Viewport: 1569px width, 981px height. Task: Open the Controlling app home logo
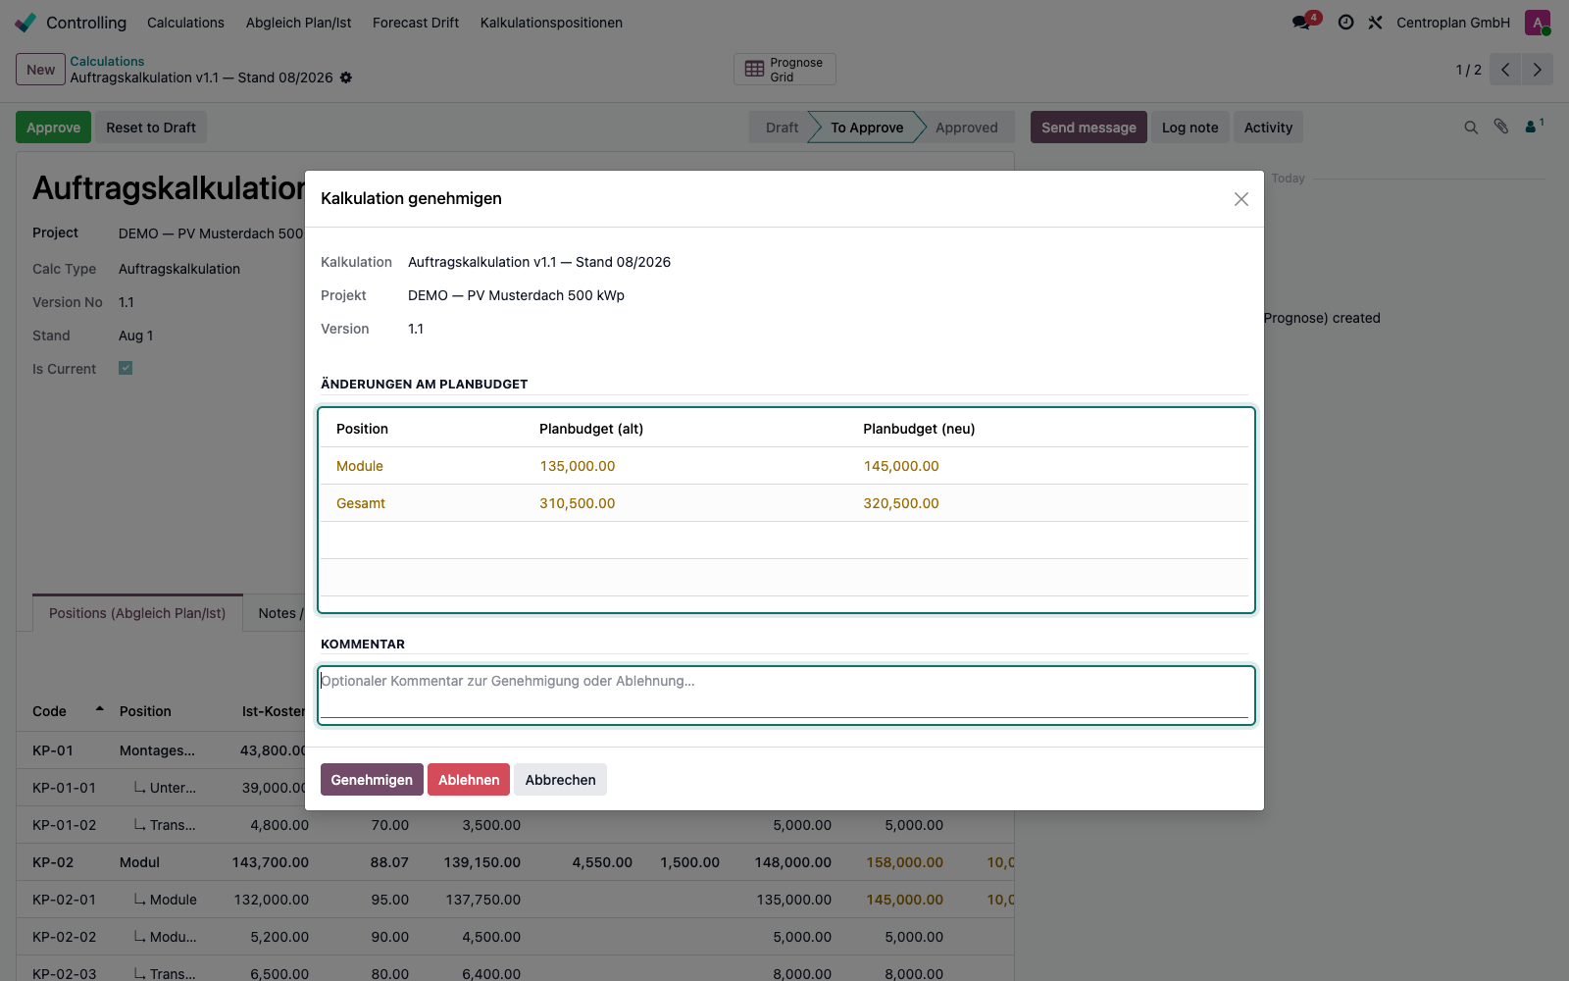click(25, 23)
